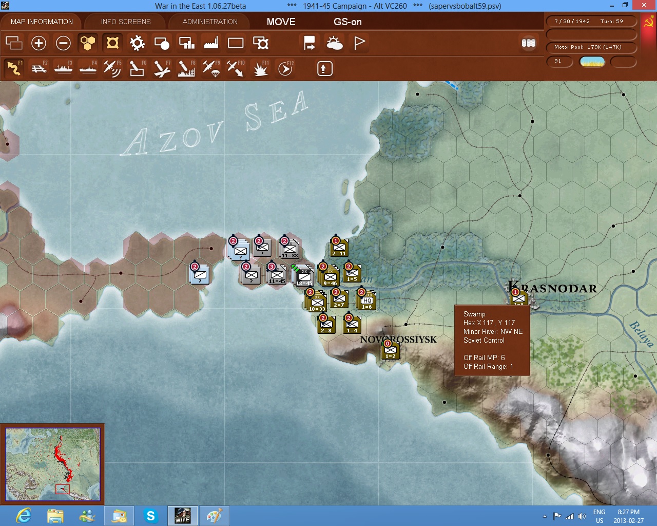Select F6 bomb unit mode
This screenshot has height=526, width=657.
[137, 68]
